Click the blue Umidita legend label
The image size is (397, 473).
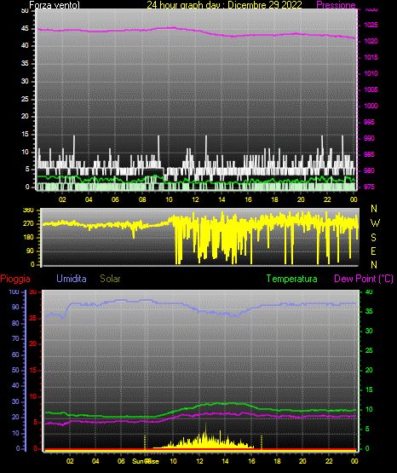(72, 279)
